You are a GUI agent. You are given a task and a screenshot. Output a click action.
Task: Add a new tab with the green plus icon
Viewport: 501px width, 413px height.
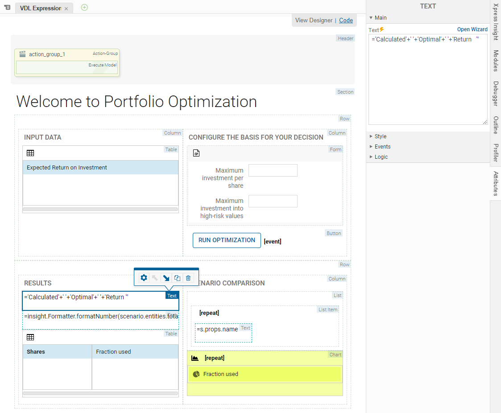pos(84,8)
